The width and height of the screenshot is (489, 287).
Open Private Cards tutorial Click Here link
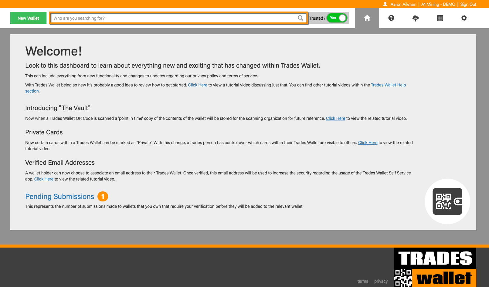tap(368, 143)
